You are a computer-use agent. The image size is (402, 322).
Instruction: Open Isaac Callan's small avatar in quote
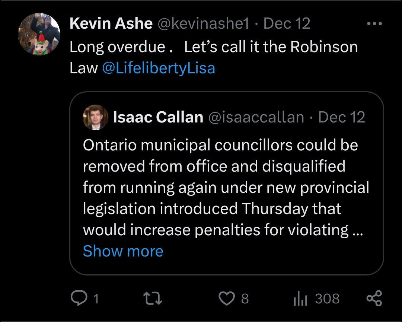point(95,117)
